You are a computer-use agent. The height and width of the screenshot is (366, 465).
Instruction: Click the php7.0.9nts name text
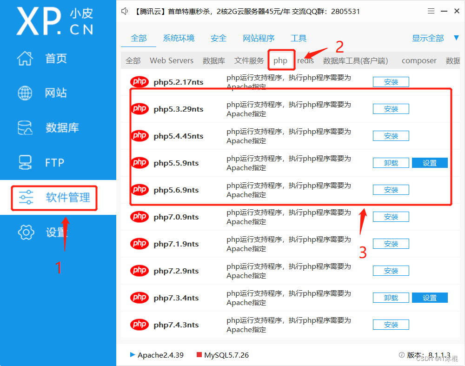pyautogui.click(x=176, y=217)
